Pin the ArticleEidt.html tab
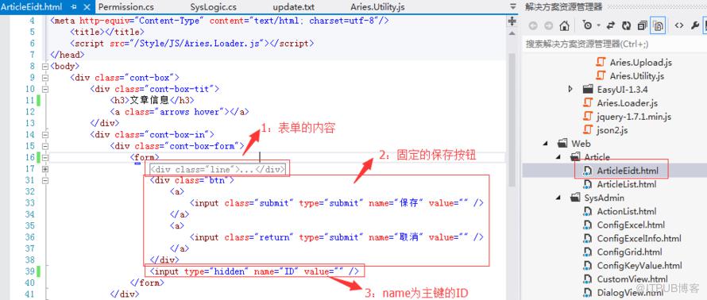Viewport: 707px width, 300px height. click(74, 7)
